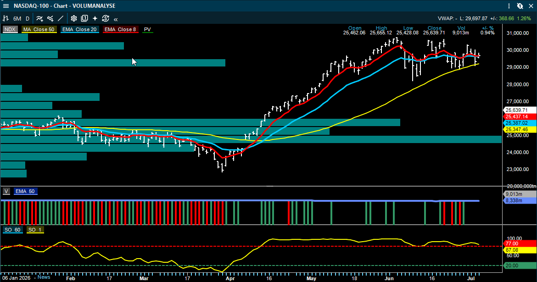Open the D (daily) interval selector
The image size is (537, 282).
point(28,18)
